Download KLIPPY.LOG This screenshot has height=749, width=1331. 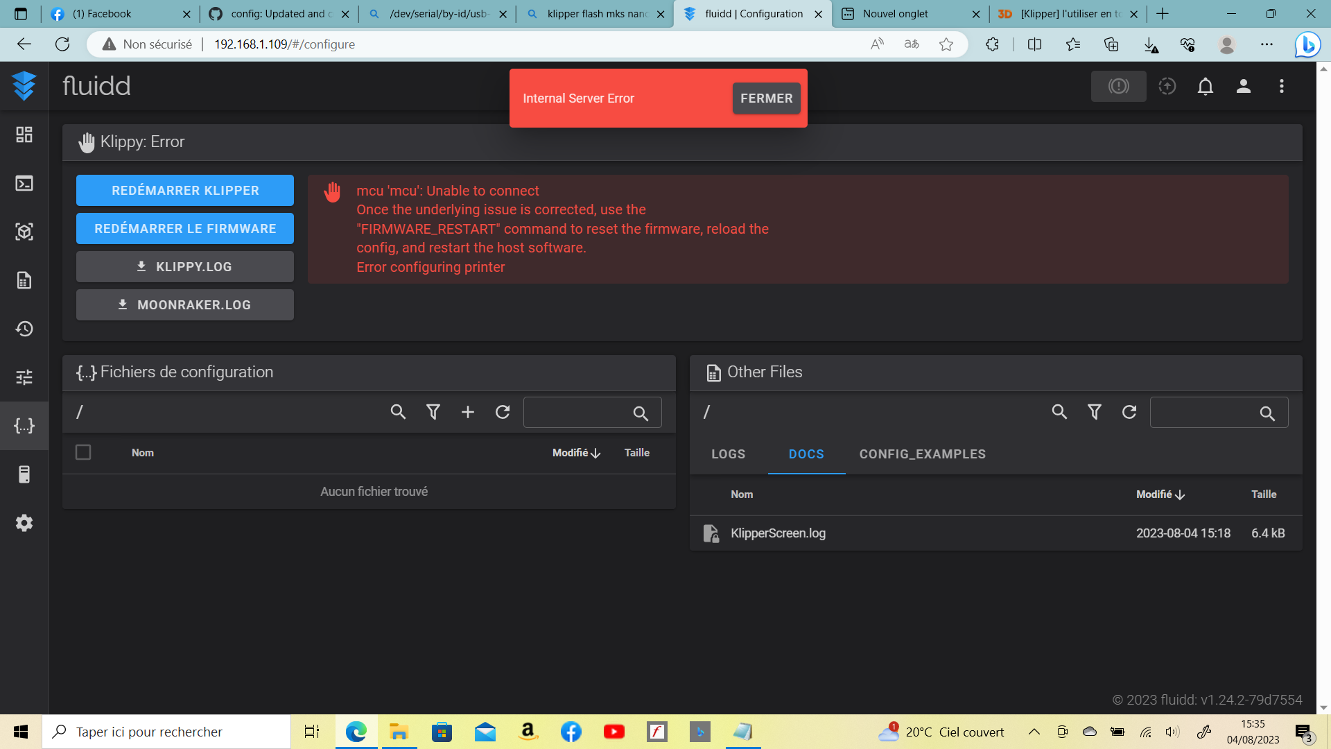pos(185,266)
